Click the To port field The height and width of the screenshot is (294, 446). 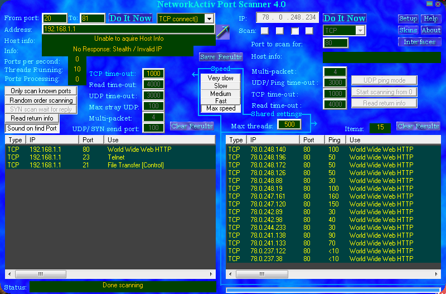click(x=93, y=18)
